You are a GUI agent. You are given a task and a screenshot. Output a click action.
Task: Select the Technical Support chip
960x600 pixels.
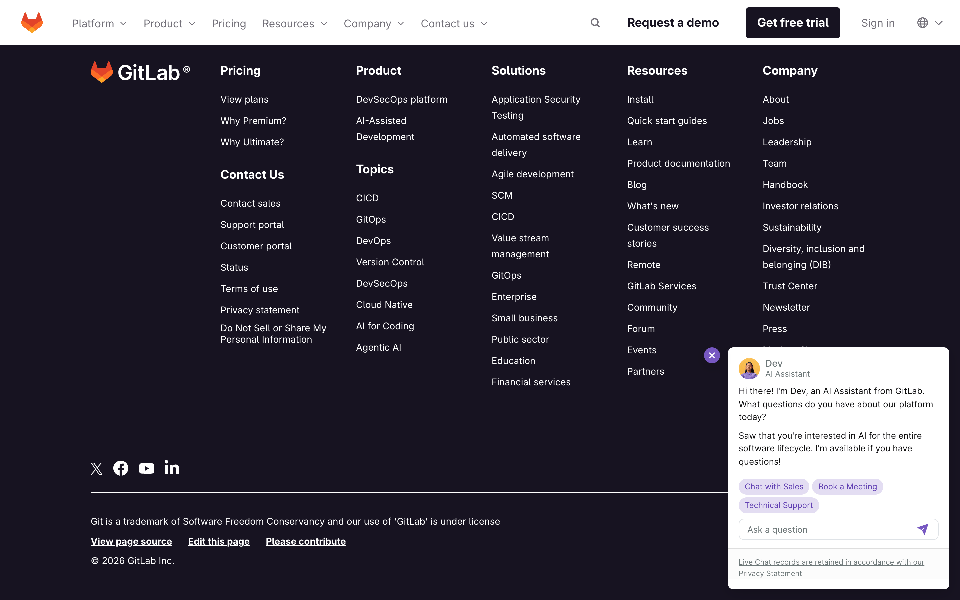(x=778, y=505)
